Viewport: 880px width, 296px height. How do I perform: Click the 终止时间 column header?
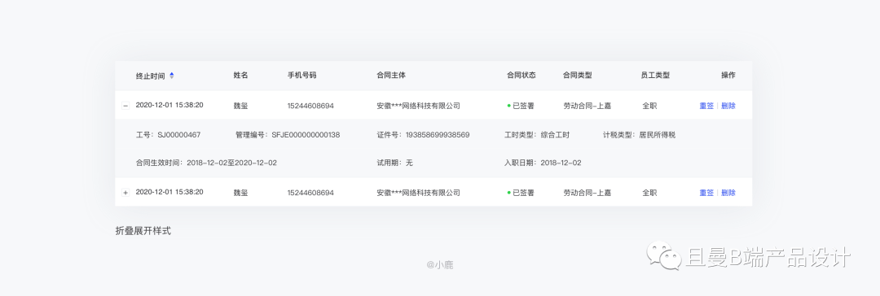(151, 76)
